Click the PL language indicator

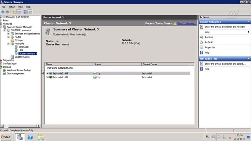pos(207,137)
